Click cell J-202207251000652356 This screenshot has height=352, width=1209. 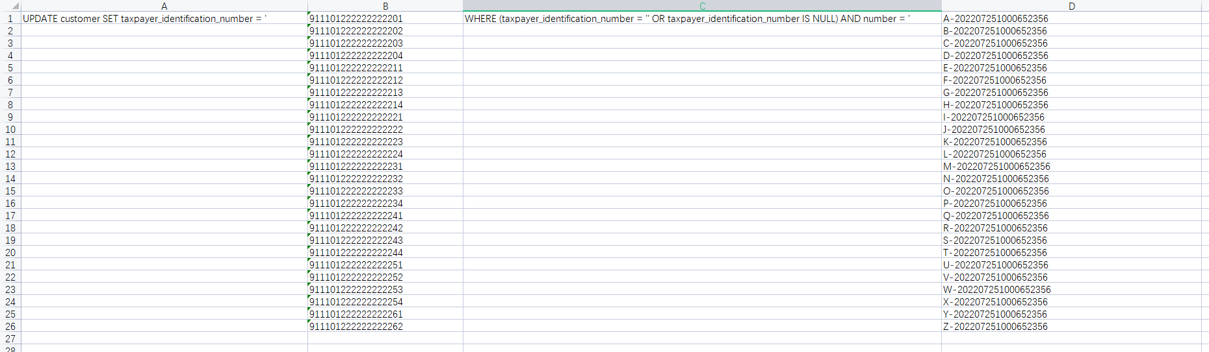coord(1072,129)
